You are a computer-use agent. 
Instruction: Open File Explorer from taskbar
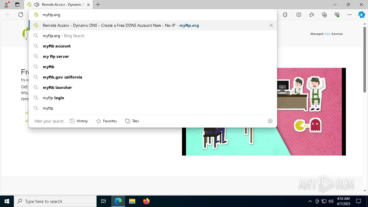132,201
